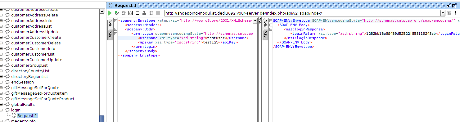
Task: Collapse soapenv:Body fold in request editor
Action: click(115, 29)
